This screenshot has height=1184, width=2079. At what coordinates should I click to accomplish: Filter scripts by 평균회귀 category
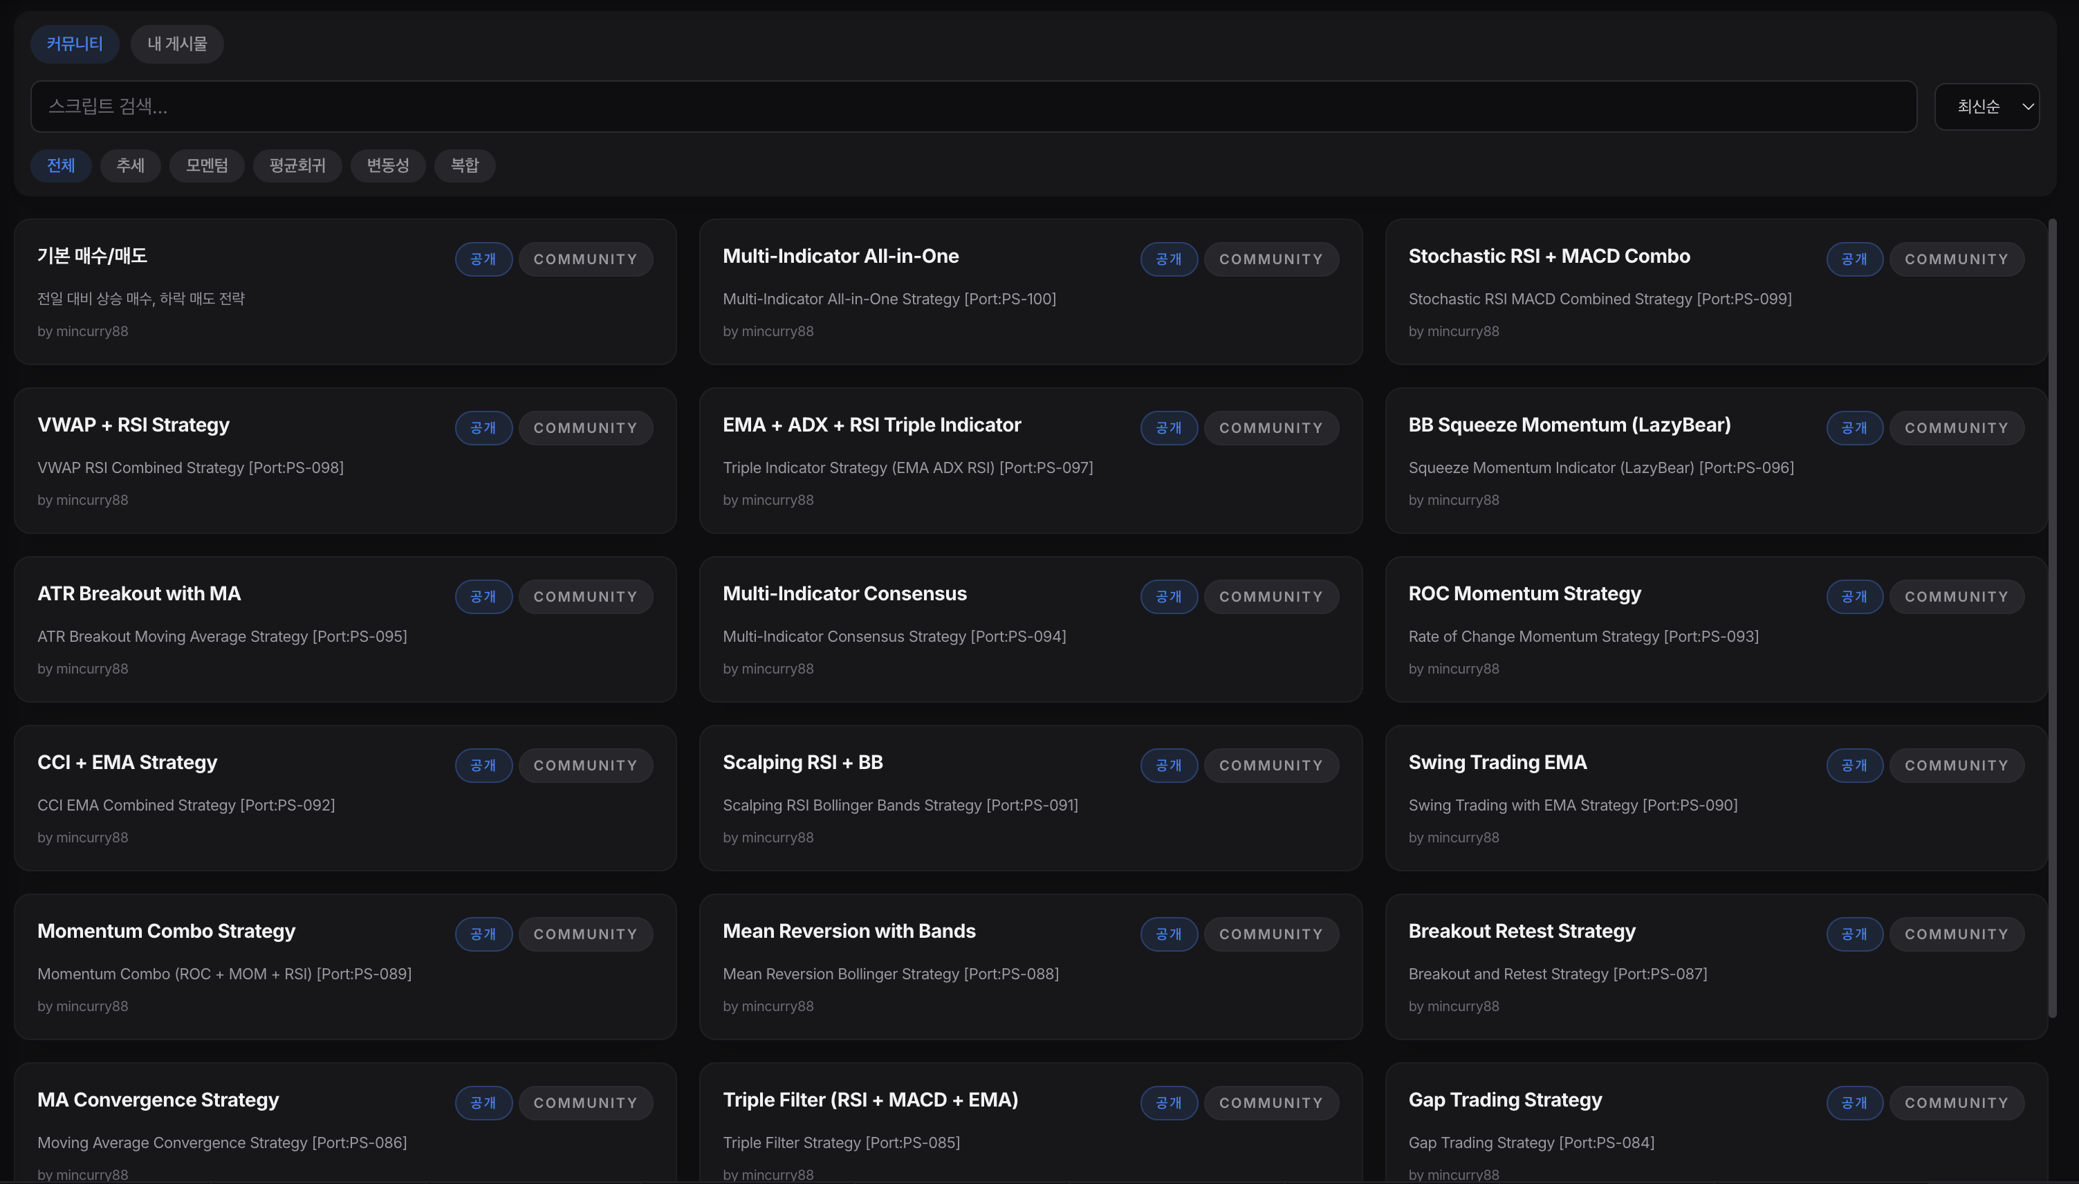point(297,166)
